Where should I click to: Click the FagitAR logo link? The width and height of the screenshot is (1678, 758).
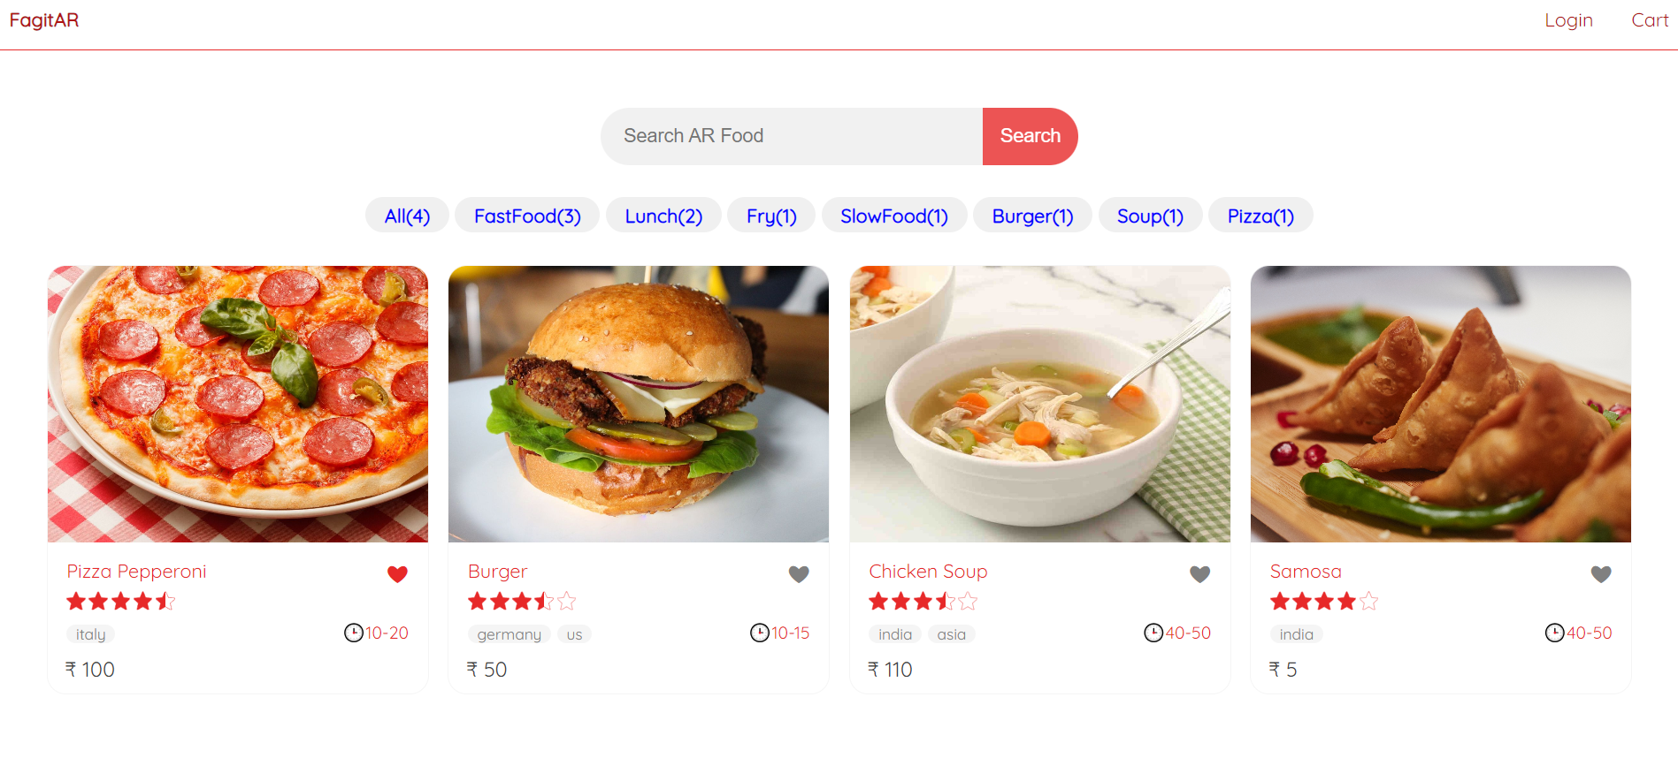point(44,20)
